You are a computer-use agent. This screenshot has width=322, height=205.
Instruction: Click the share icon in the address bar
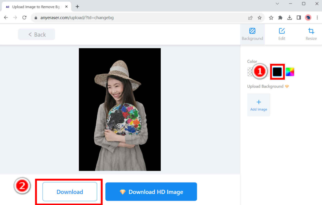point(250,18)
